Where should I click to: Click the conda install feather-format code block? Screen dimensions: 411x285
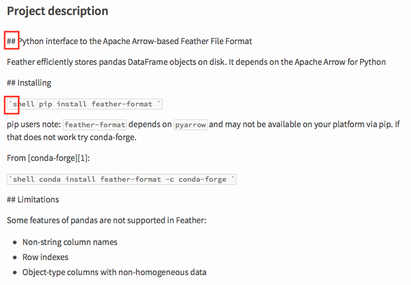point(121,179)
